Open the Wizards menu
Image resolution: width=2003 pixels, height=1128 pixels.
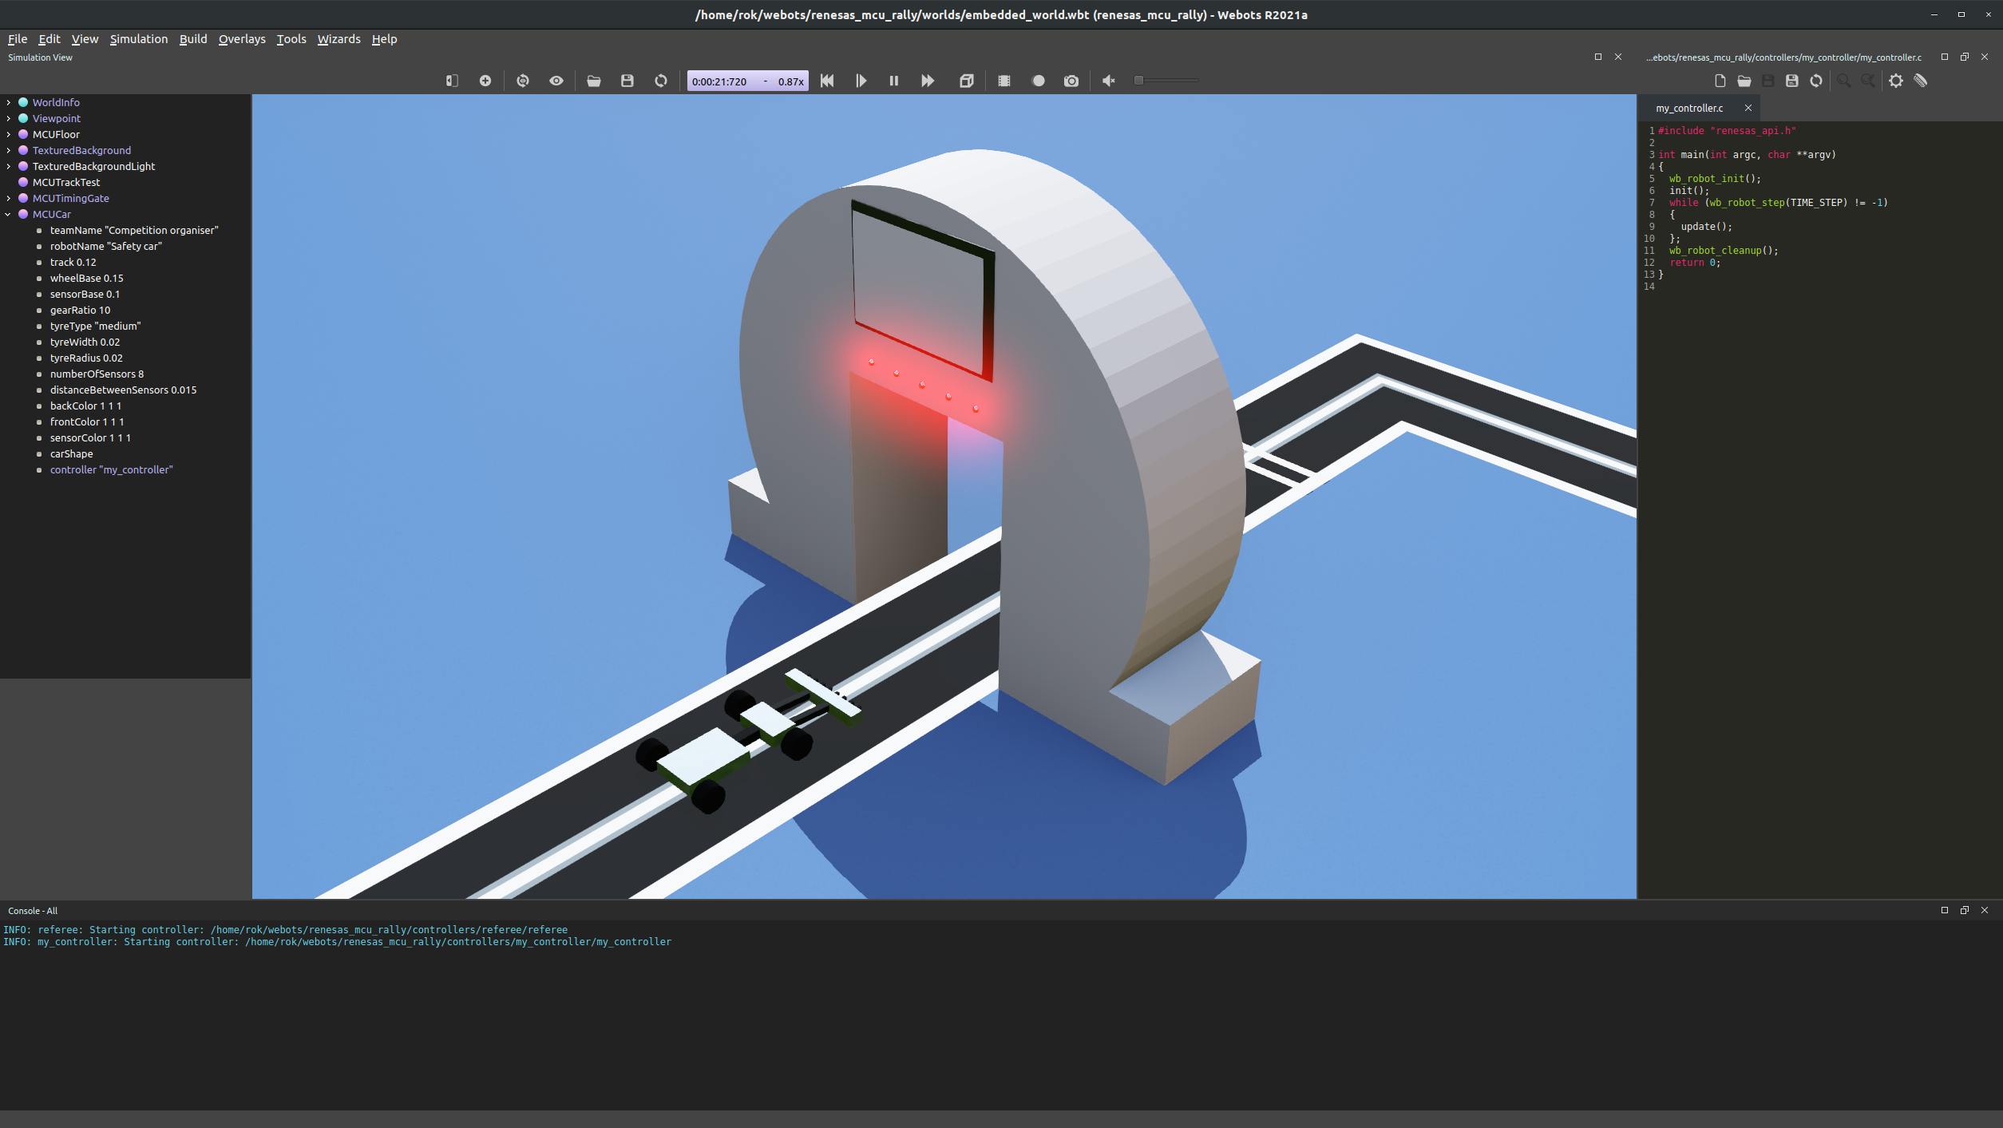338,39
